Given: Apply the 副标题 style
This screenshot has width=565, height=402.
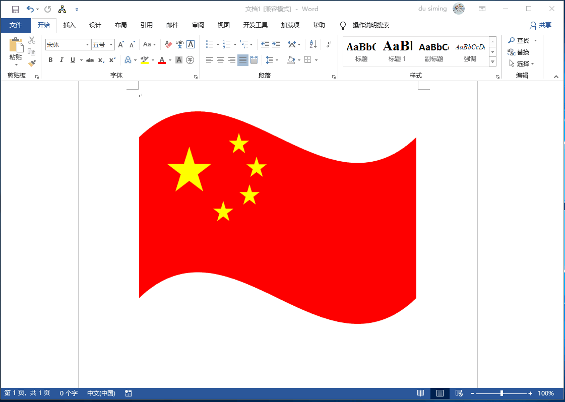Looking at the screenshot, I should click(x=434, y=51).
